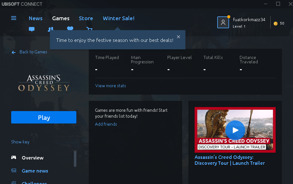Play the Discovery Tour trailer video
Screen dimensions: 293x184
tap(235, 130)
